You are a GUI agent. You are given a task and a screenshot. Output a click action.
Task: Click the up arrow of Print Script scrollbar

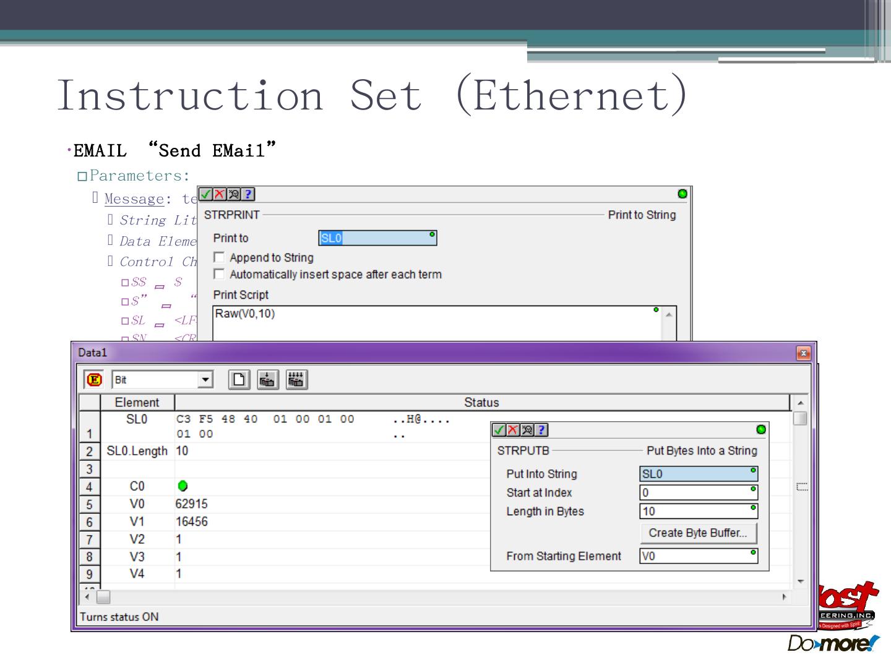[669, 314]
